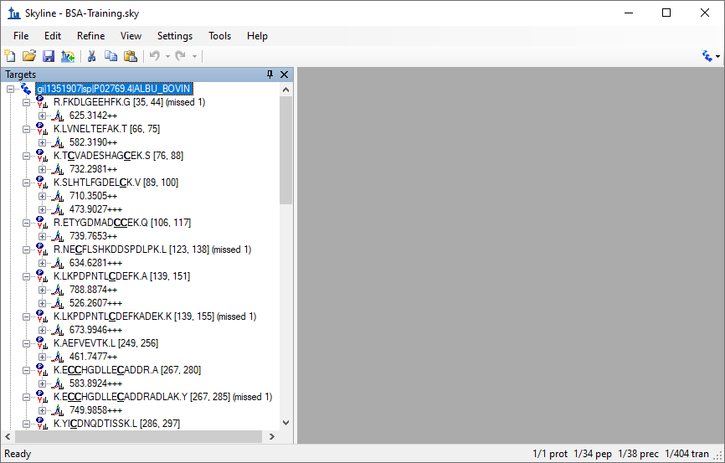Open the Edit menu
The width and height of the screenshot is (725, 463).
[53, 36]
